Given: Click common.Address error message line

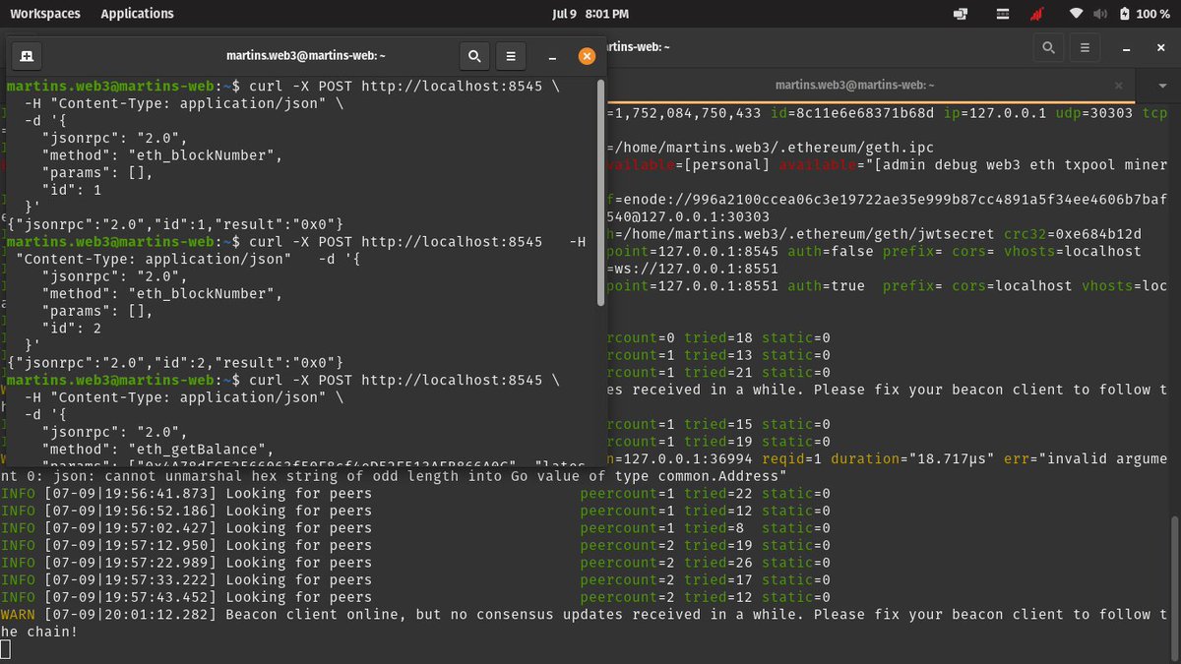Looking at the screenshot, I should coord(394,476).
